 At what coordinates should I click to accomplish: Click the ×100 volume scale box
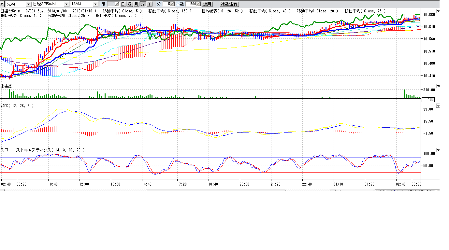(428, 100)
